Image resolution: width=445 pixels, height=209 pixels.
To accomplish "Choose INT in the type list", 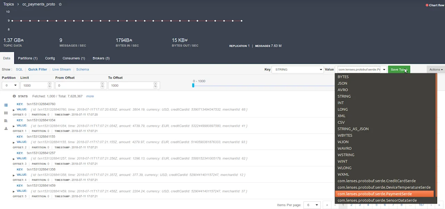I will pyautogui.click(x=384, y=103).
